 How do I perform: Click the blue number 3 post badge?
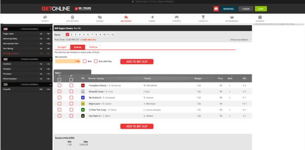coord(83,98)
